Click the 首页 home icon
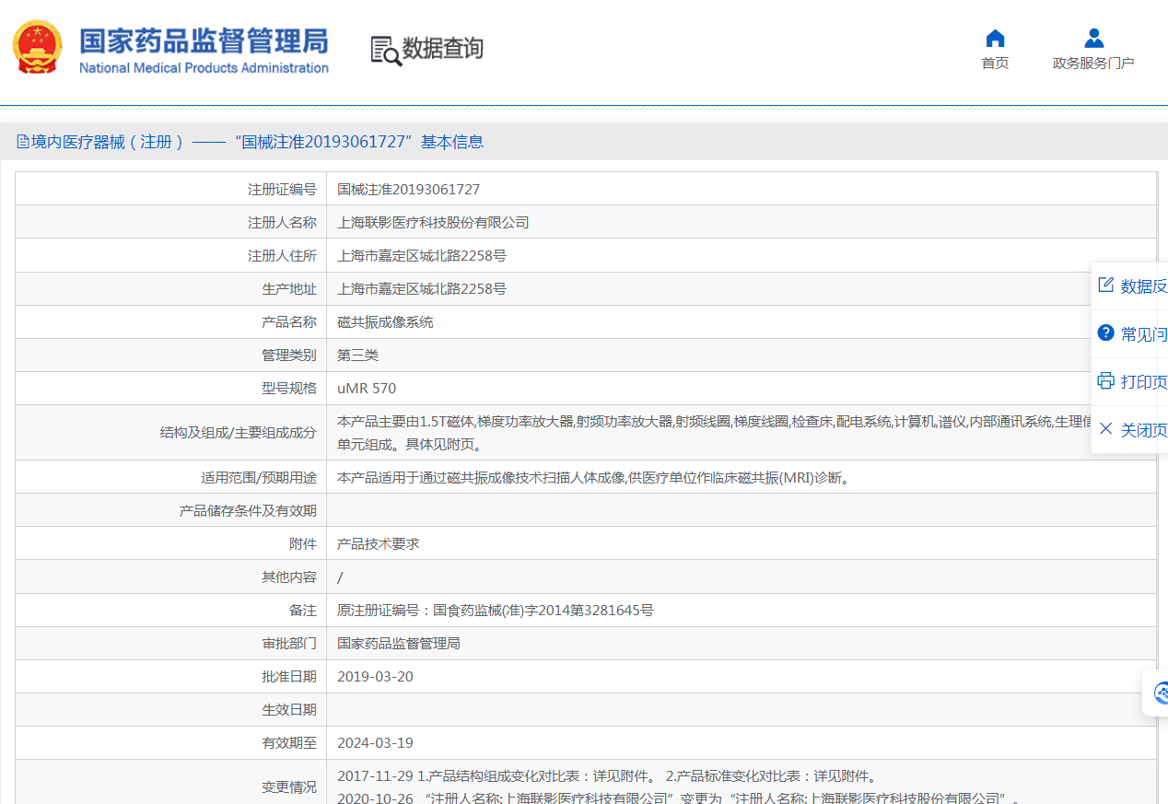 [x=995, y=38]
